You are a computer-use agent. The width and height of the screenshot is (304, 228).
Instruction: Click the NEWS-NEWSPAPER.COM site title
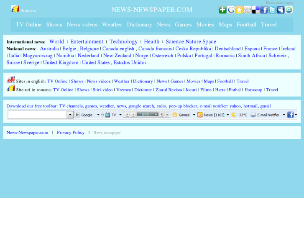(152, 10)
